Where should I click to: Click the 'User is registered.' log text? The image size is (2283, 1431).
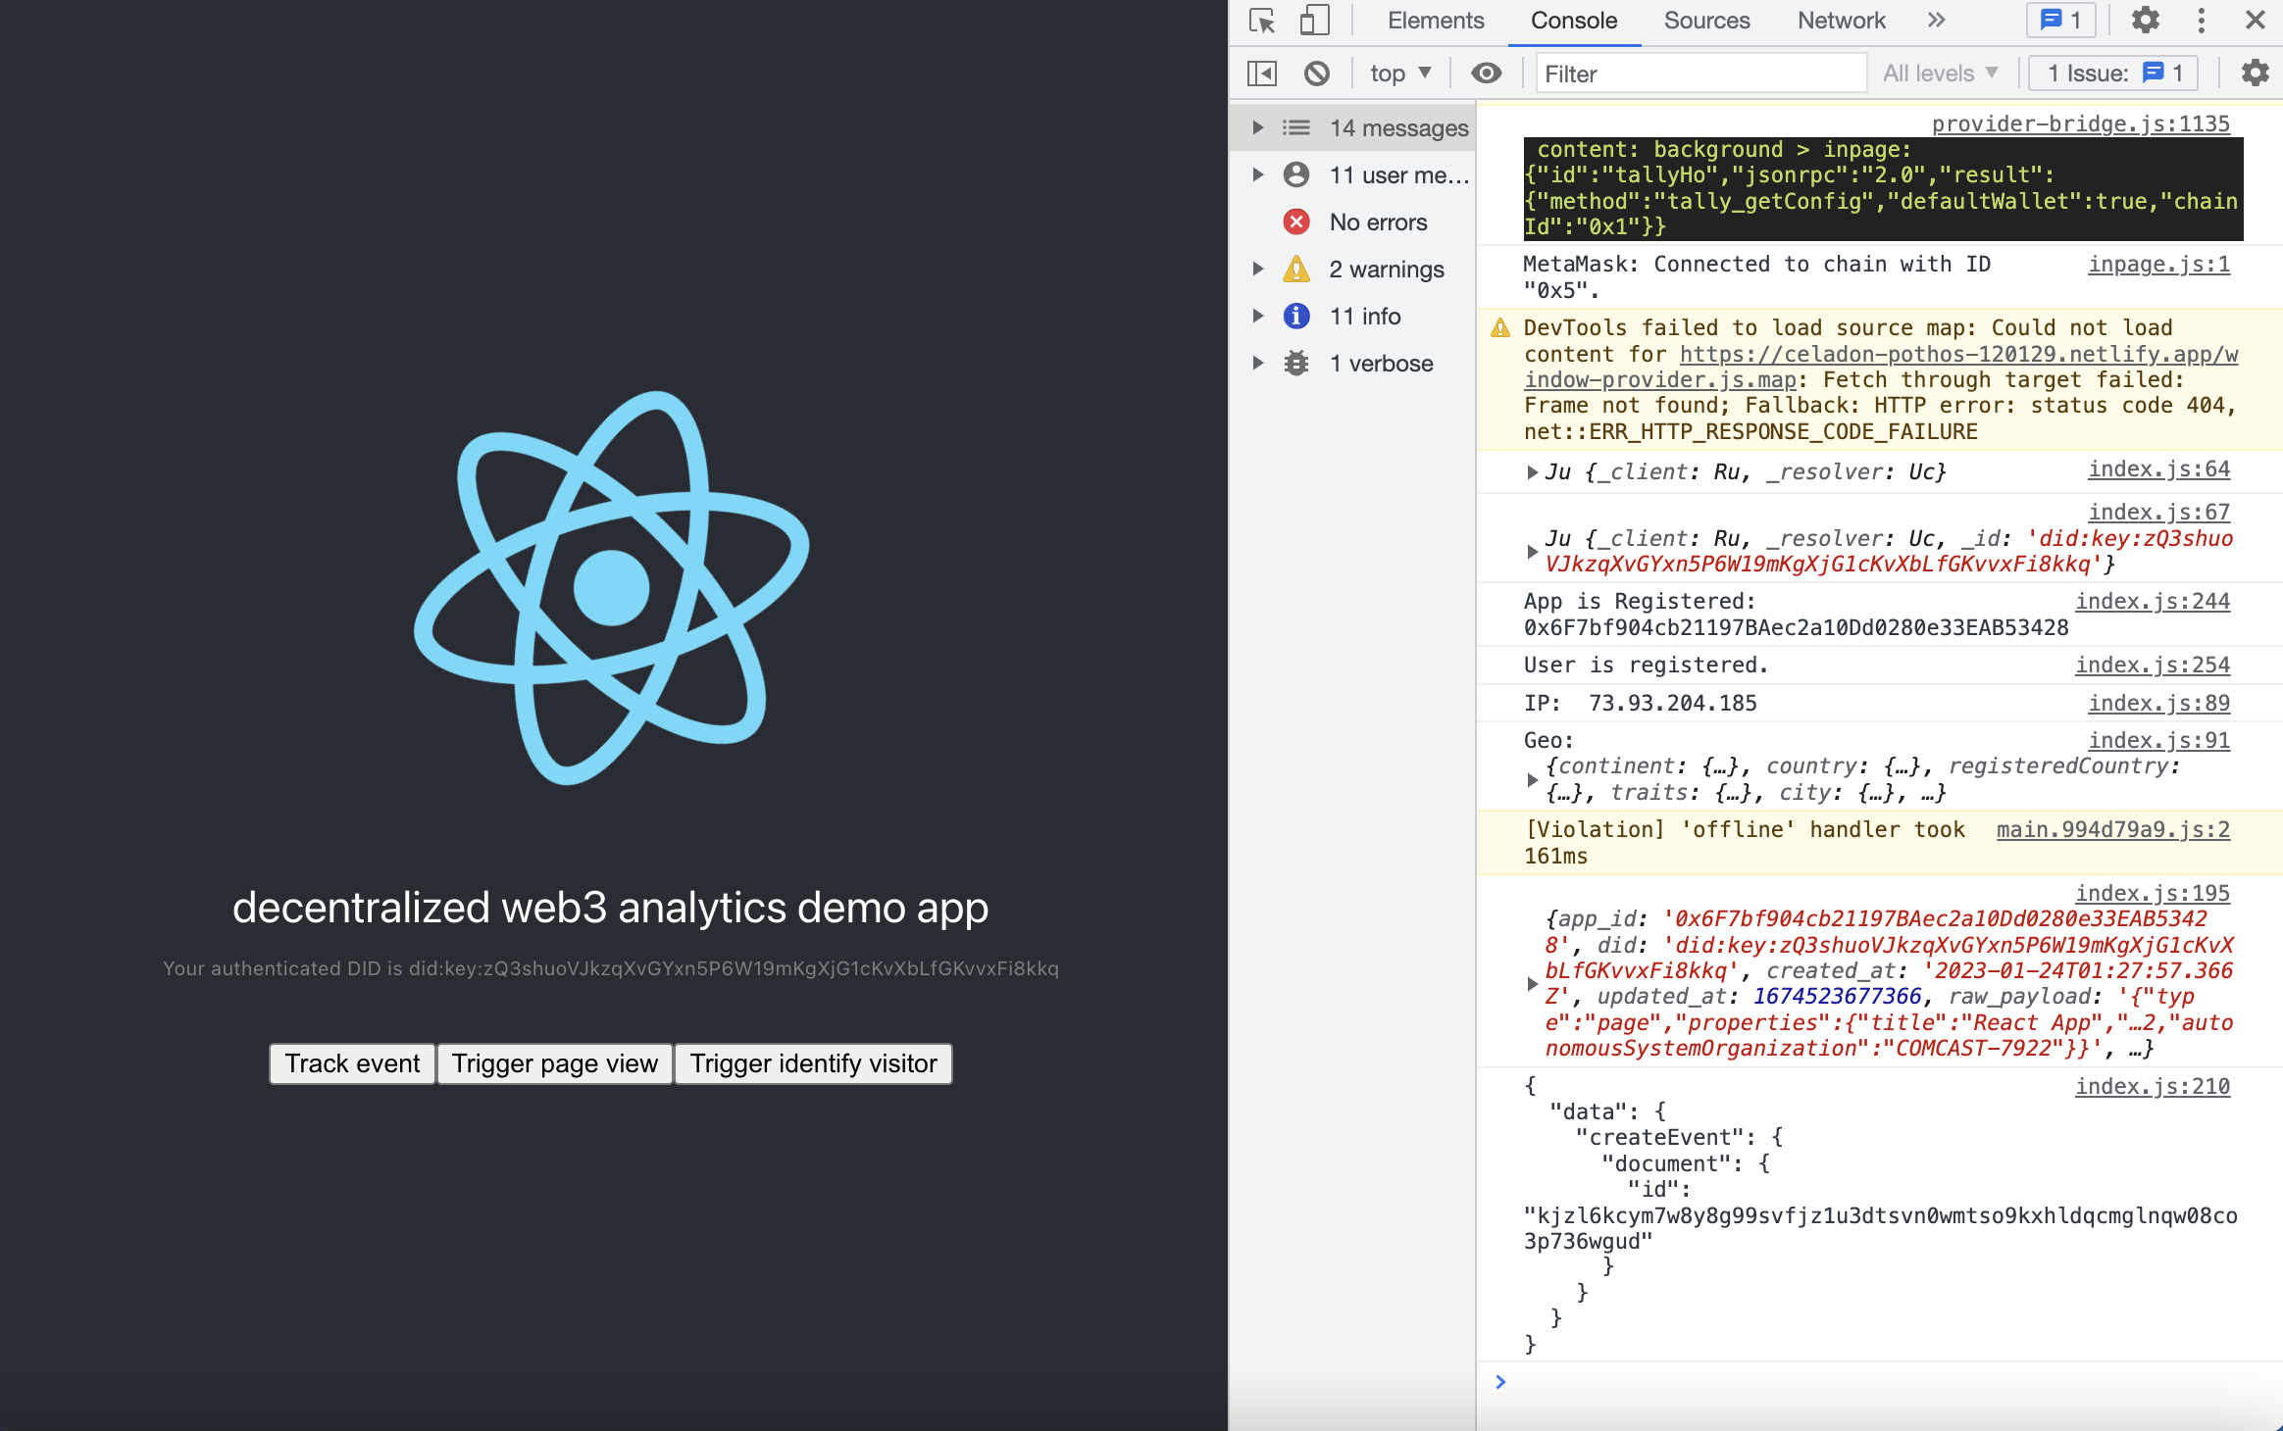pos(1646,666)
